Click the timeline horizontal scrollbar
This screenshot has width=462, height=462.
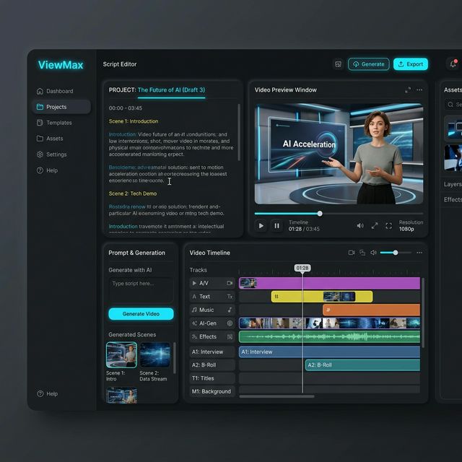[x=276, y=396]
